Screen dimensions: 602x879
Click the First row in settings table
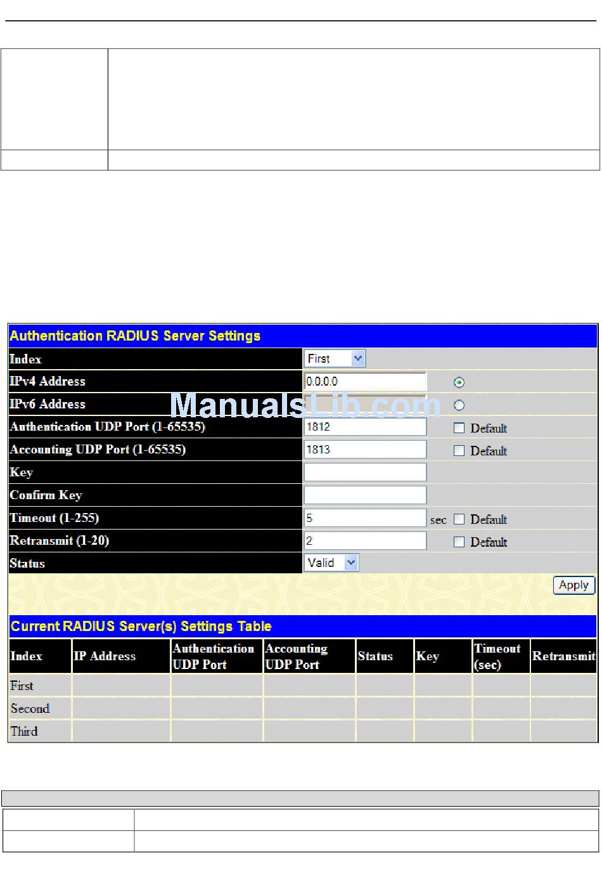tap(303, 686)
